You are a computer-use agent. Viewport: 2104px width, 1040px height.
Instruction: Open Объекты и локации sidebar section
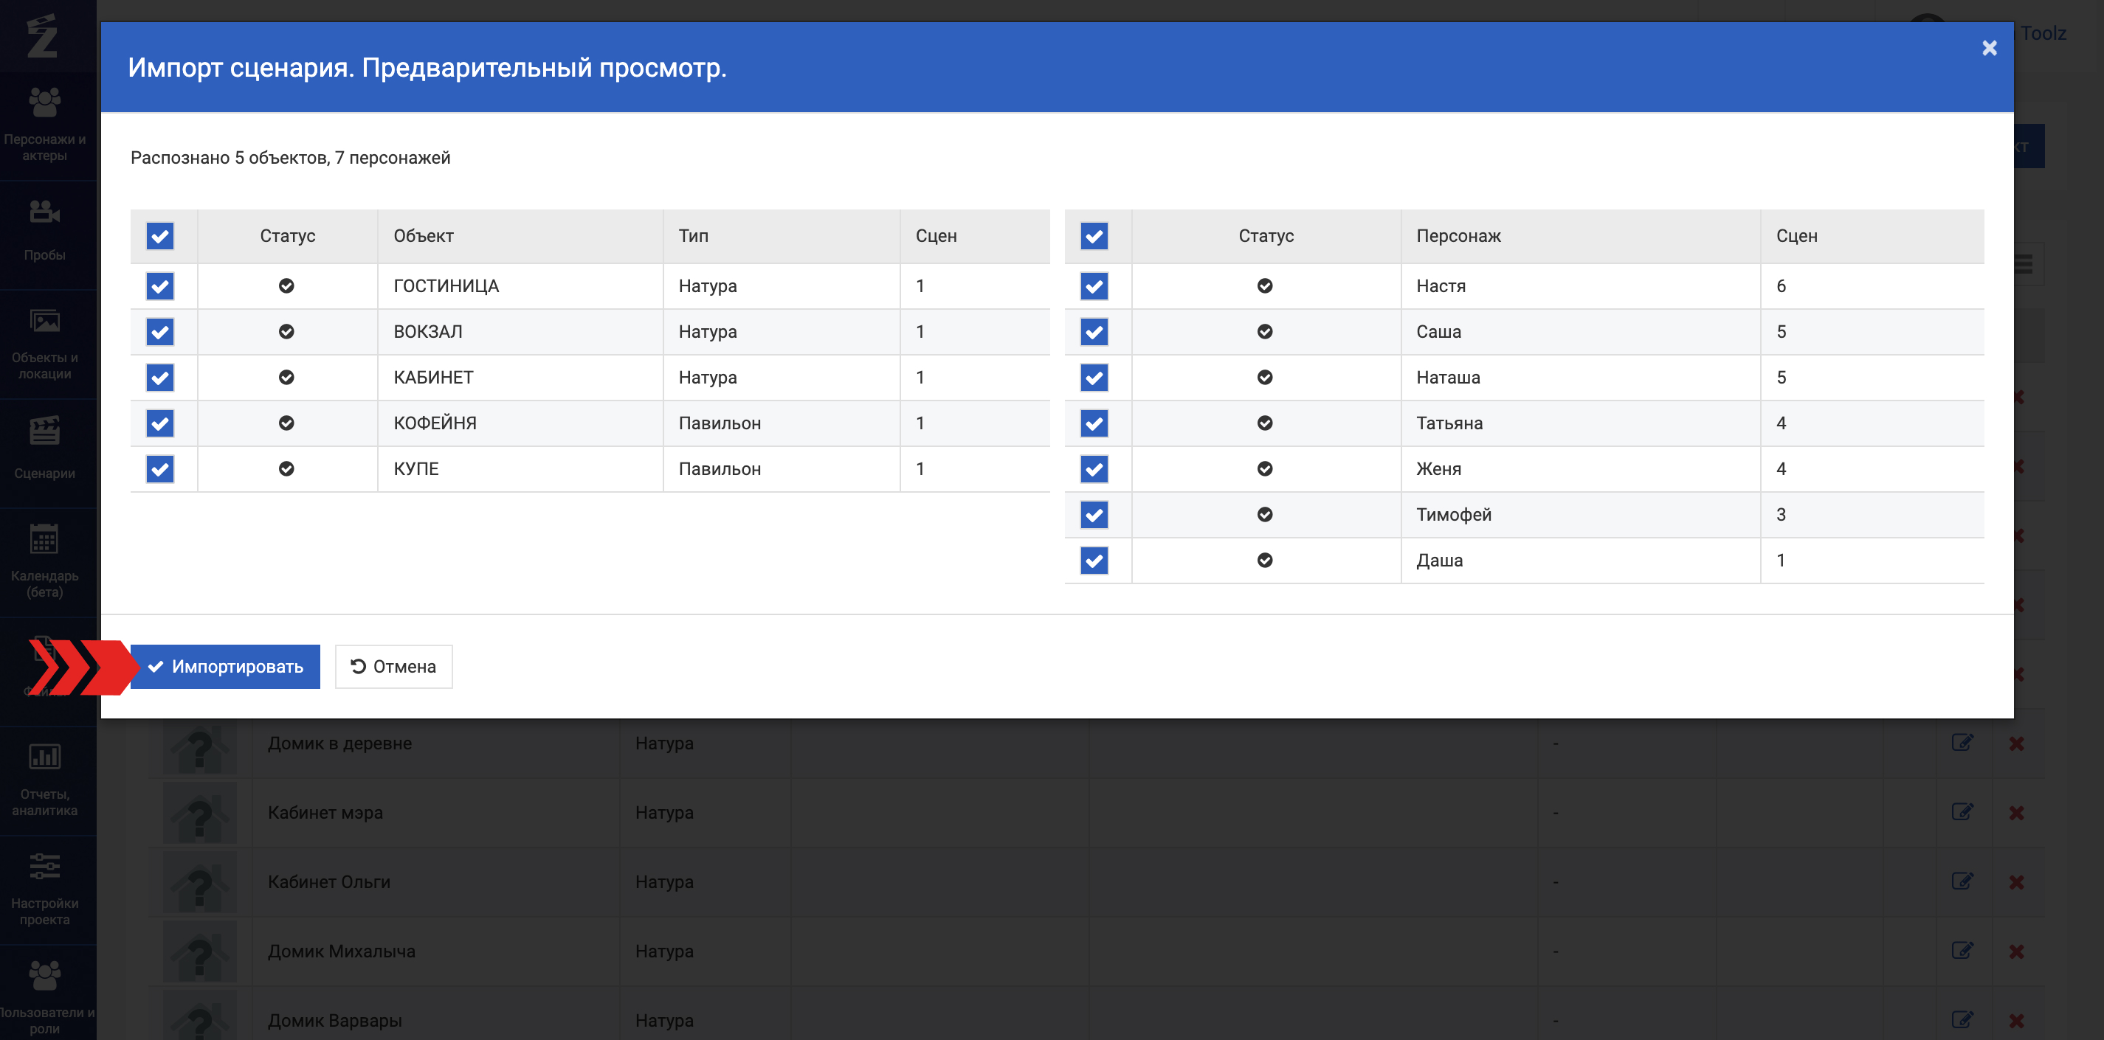tap(45, 344)
